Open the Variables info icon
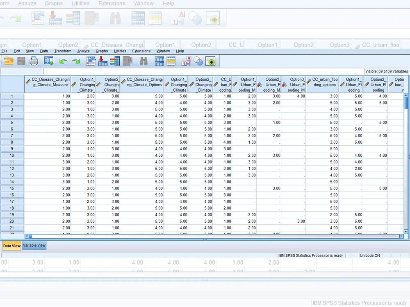 (115, 61)
